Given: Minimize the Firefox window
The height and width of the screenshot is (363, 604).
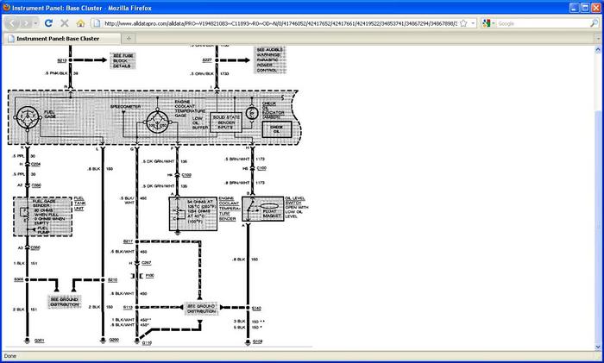Looking at the screenshot, I should [x=575, y=8].
